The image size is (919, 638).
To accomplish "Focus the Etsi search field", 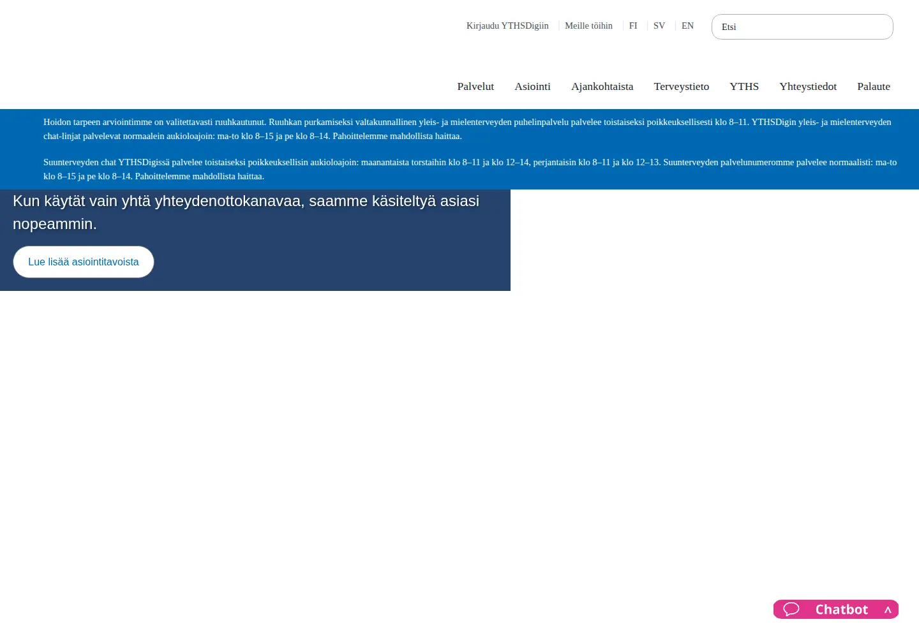I will tap(802, 27).
